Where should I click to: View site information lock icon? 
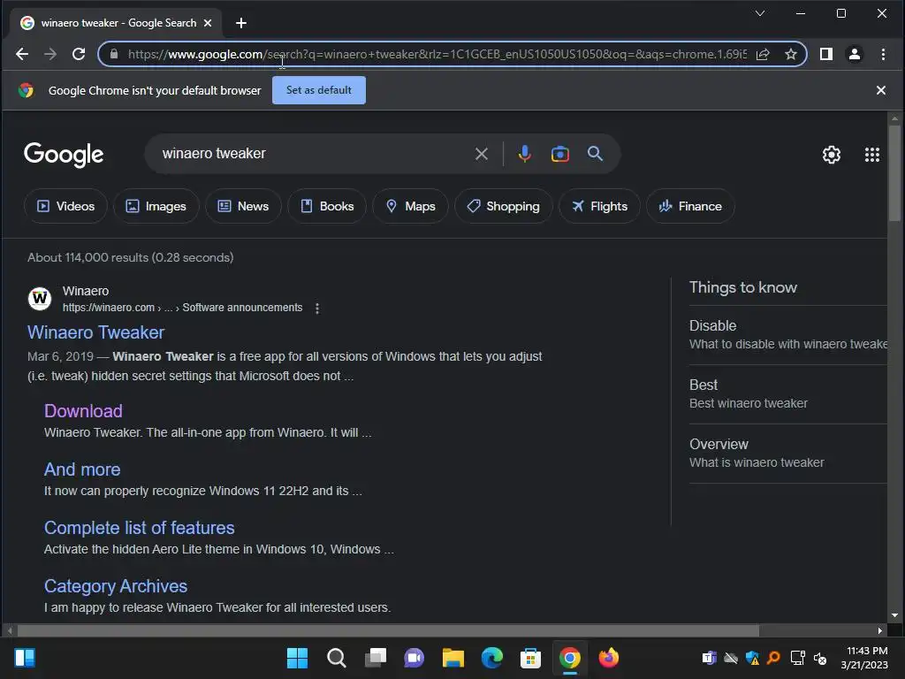(x=114, y=54)
